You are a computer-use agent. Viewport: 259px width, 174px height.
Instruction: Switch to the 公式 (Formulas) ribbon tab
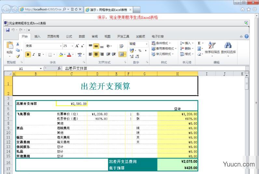(69, 36)
